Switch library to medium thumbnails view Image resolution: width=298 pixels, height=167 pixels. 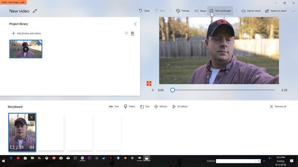point(132,33)
